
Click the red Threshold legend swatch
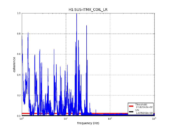131,106
